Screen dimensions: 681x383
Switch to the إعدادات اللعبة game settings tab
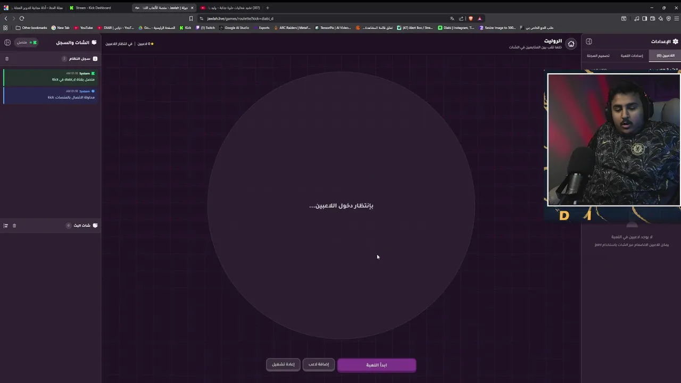pos(632,55)
